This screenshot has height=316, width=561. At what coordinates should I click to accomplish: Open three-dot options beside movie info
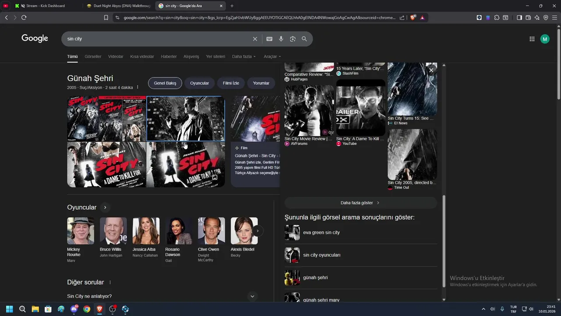[138, 87]
